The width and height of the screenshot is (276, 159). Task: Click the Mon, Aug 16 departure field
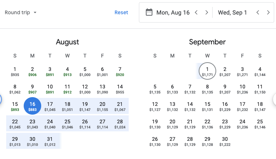(173, 12)
